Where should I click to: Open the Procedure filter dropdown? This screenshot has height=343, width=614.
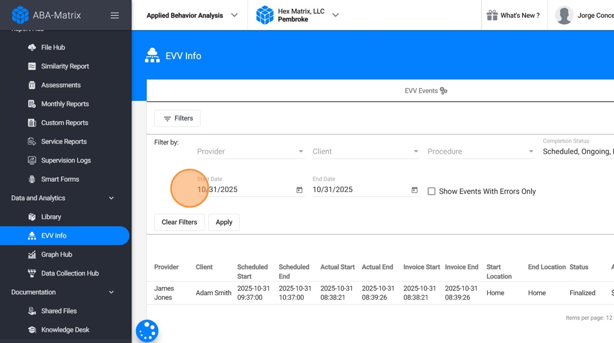(481, 151)
